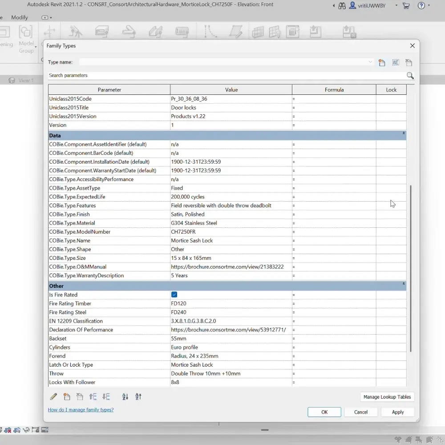This screenshot has height=445, width=445.
Task: Open the Revit help menu
Action: click(x=421, y=5)
